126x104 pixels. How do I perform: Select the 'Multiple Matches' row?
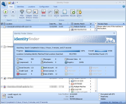pyautogui.click(x=80, y=87)
